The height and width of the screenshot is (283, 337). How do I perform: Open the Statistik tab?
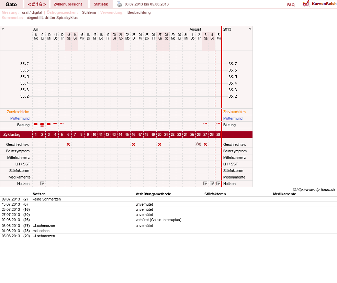pos(101,4)
